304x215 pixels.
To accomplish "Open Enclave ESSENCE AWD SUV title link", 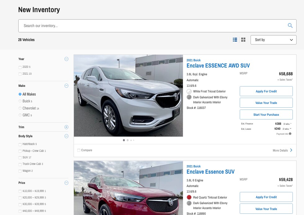I will click(218, 66).
